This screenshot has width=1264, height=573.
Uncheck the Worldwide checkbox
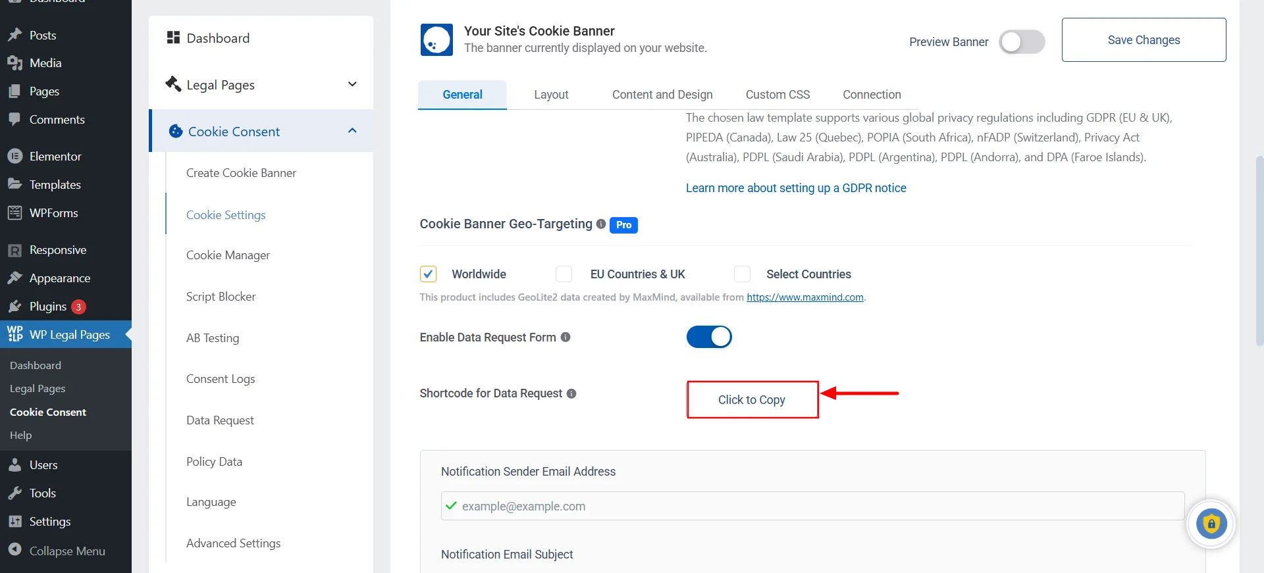(428, 274)
